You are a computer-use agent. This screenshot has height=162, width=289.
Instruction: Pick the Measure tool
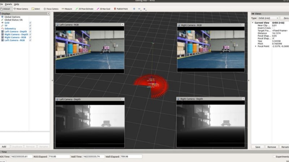(x=67, y=9)
